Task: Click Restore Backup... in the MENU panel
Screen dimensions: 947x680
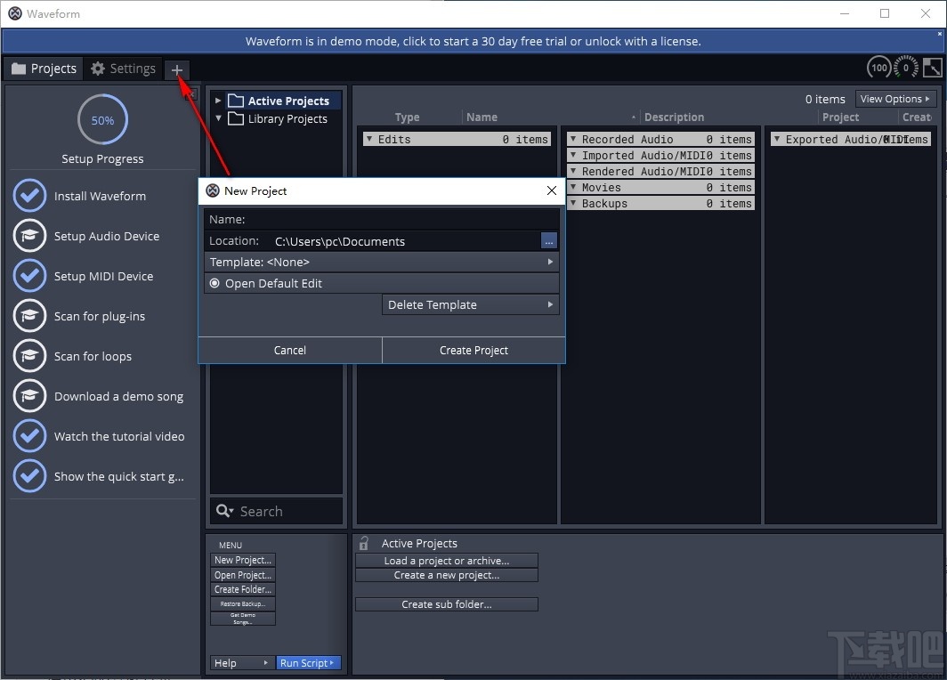Action: [243, 604]
